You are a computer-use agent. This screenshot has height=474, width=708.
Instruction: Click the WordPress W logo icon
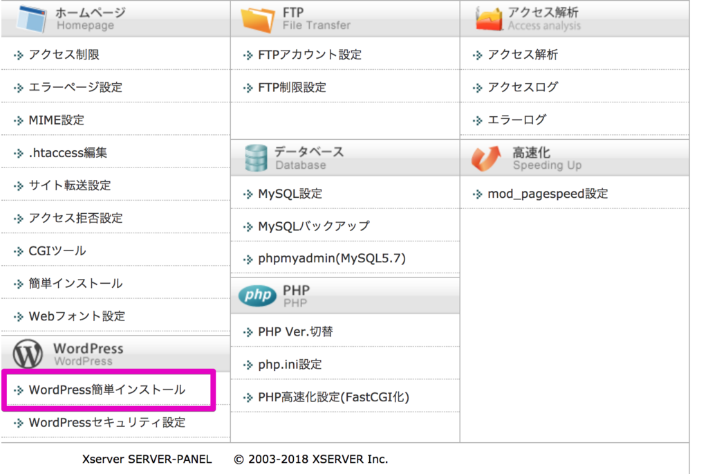pos(28,354)
